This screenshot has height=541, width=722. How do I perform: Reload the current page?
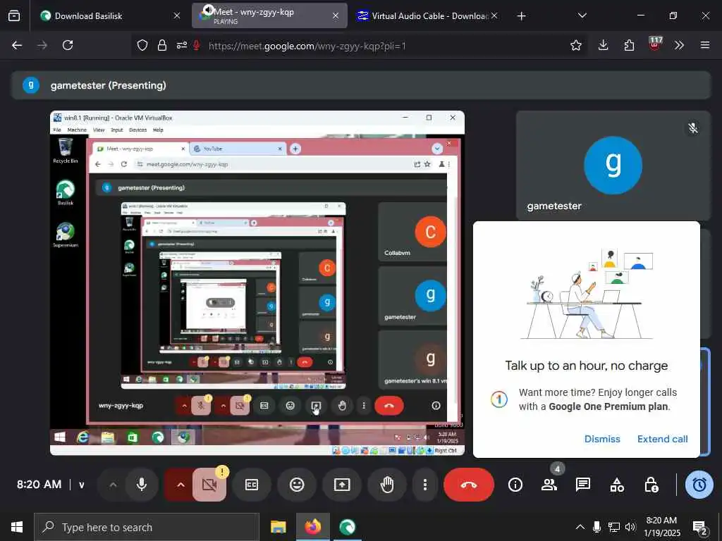68,45
